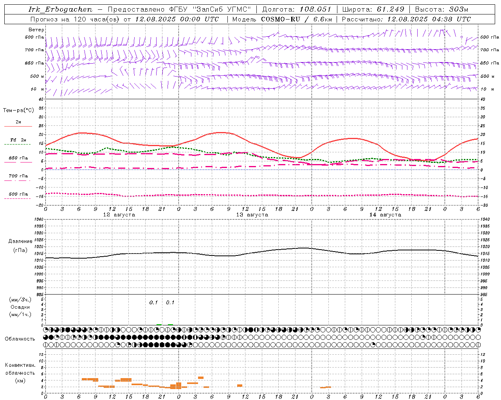Click the 'Осадки' precipitation label
This screenshot has width=501, height=400.
point(20,307)
